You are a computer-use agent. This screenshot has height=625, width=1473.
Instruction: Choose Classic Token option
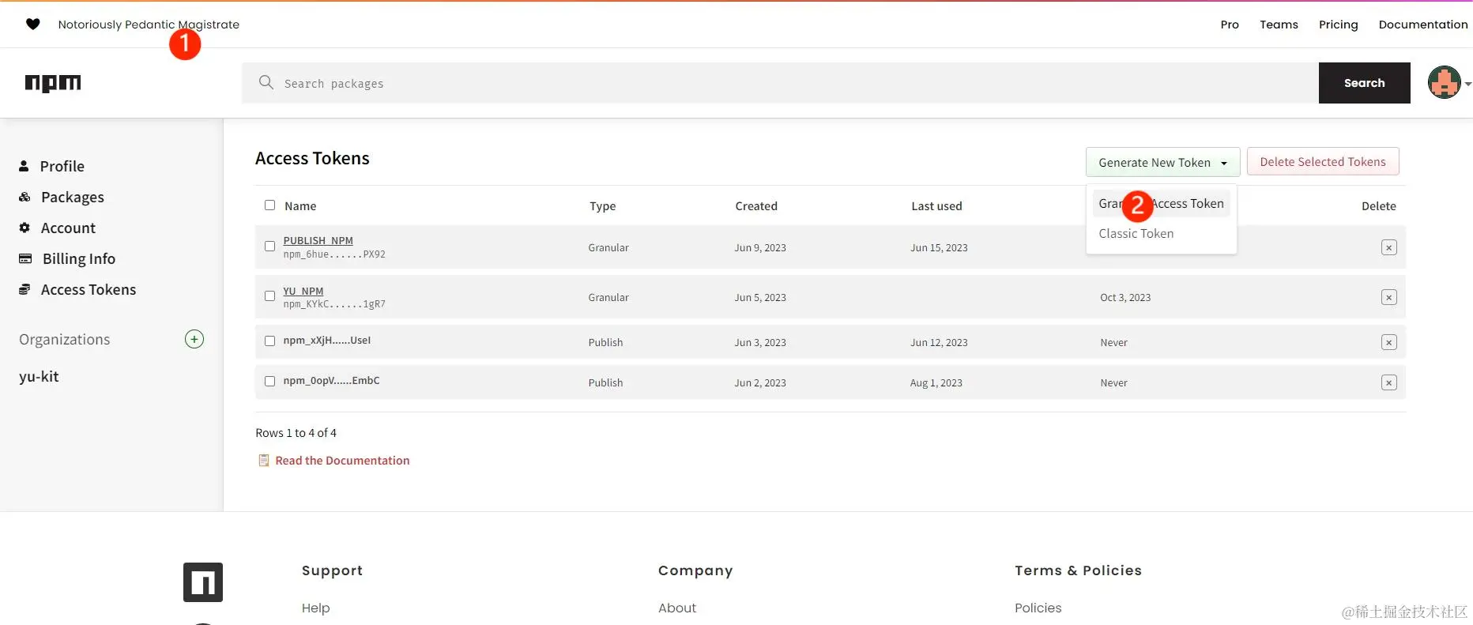[x=1136, y=233]
